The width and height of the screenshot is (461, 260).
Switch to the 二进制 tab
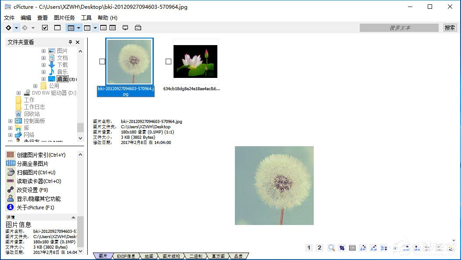click(196, 256)
